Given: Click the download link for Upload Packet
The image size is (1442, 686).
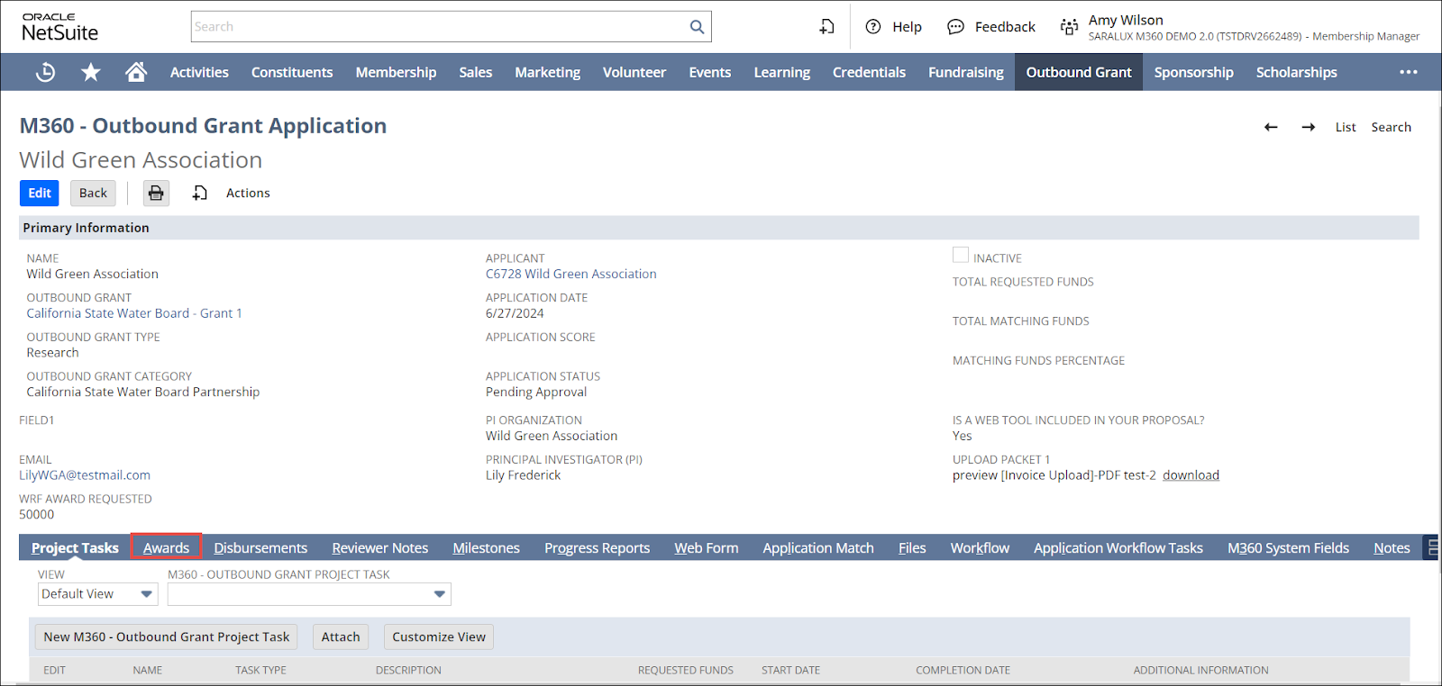Looking at the screenshot, I should tap(1191, 475).
